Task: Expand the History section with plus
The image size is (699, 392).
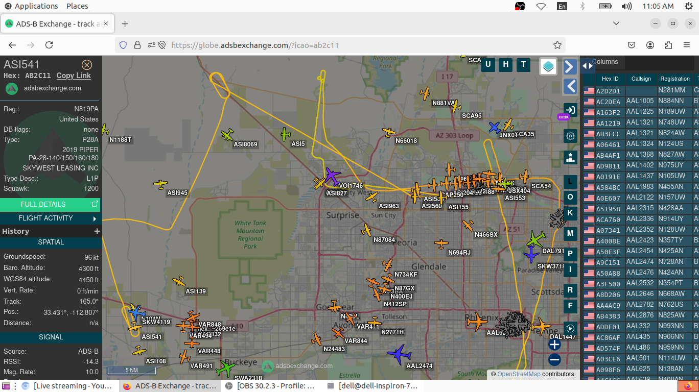Action: coord(97,231)
